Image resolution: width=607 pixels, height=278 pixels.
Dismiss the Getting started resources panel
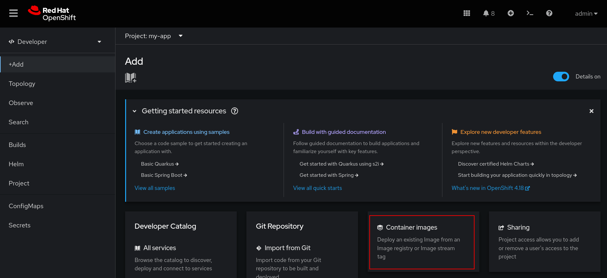(x=591, y=111)
